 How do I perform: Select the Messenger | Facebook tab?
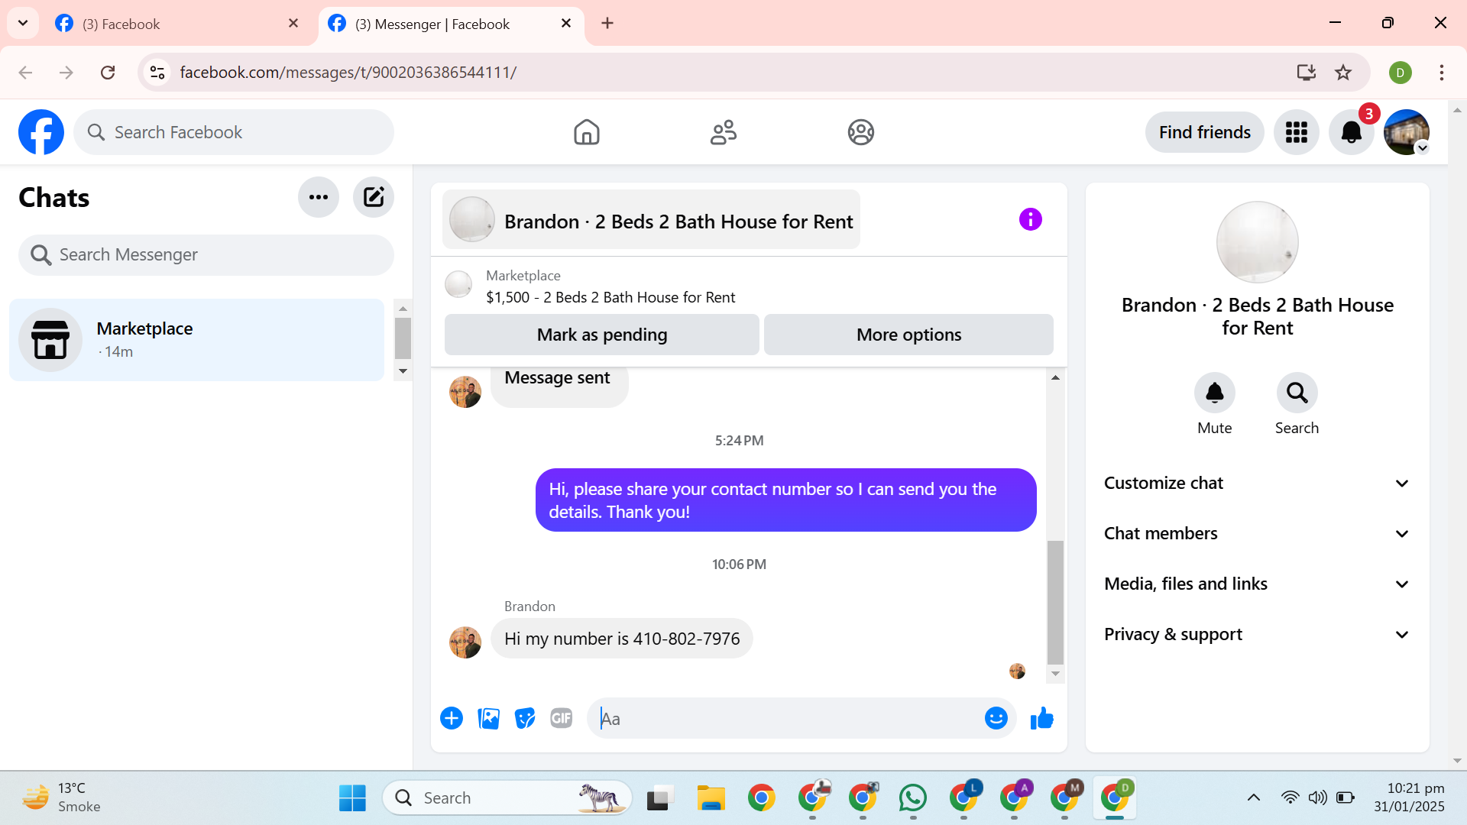pos(451,24)
